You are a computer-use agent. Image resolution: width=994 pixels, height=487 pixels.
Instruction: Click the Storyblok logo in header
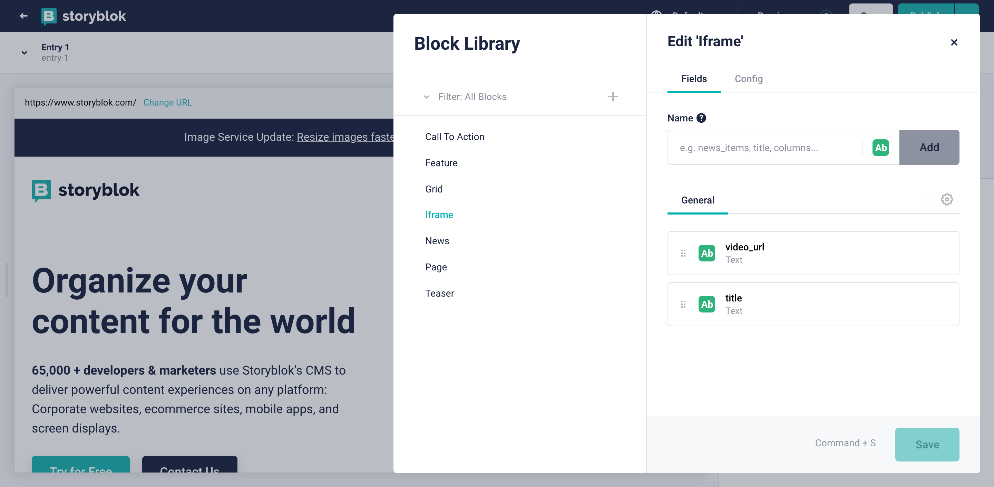(83, 16)
